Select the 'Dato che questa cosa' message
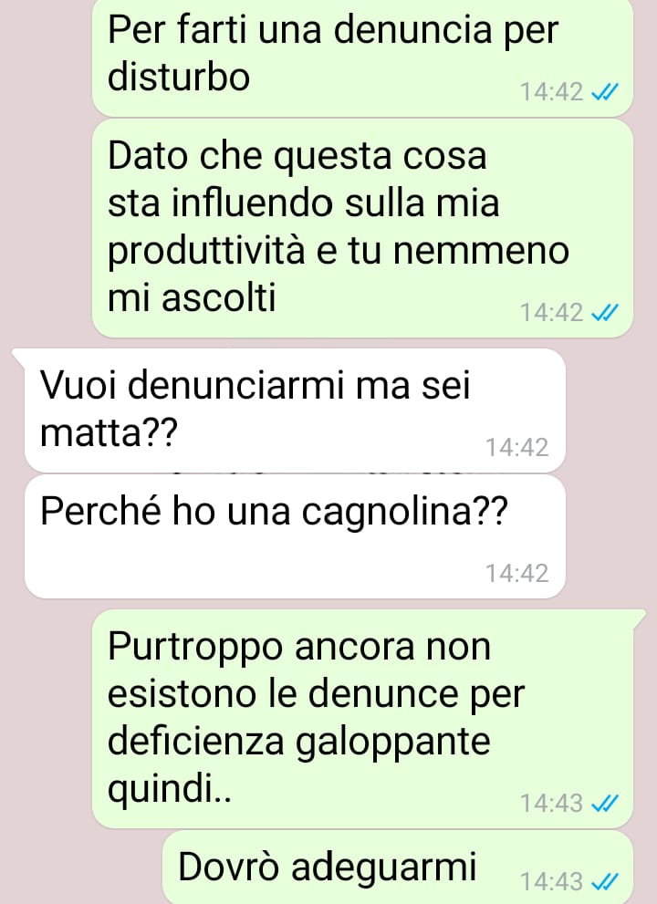 [363, 228]
